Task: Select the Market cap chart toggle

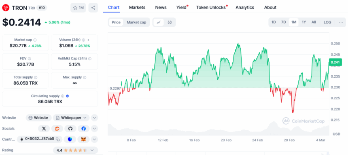Action: pos(136,22)
